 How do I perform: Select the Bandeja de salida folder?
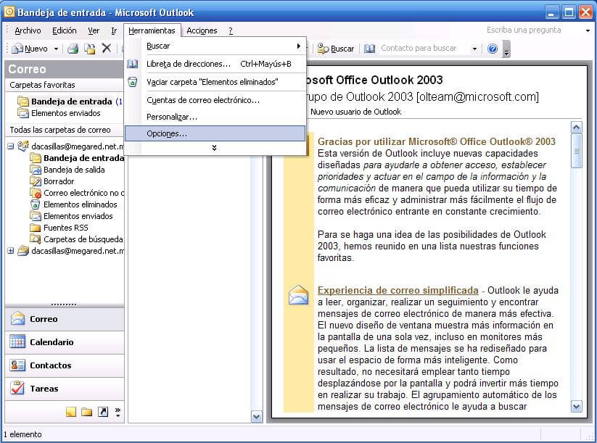74,170
